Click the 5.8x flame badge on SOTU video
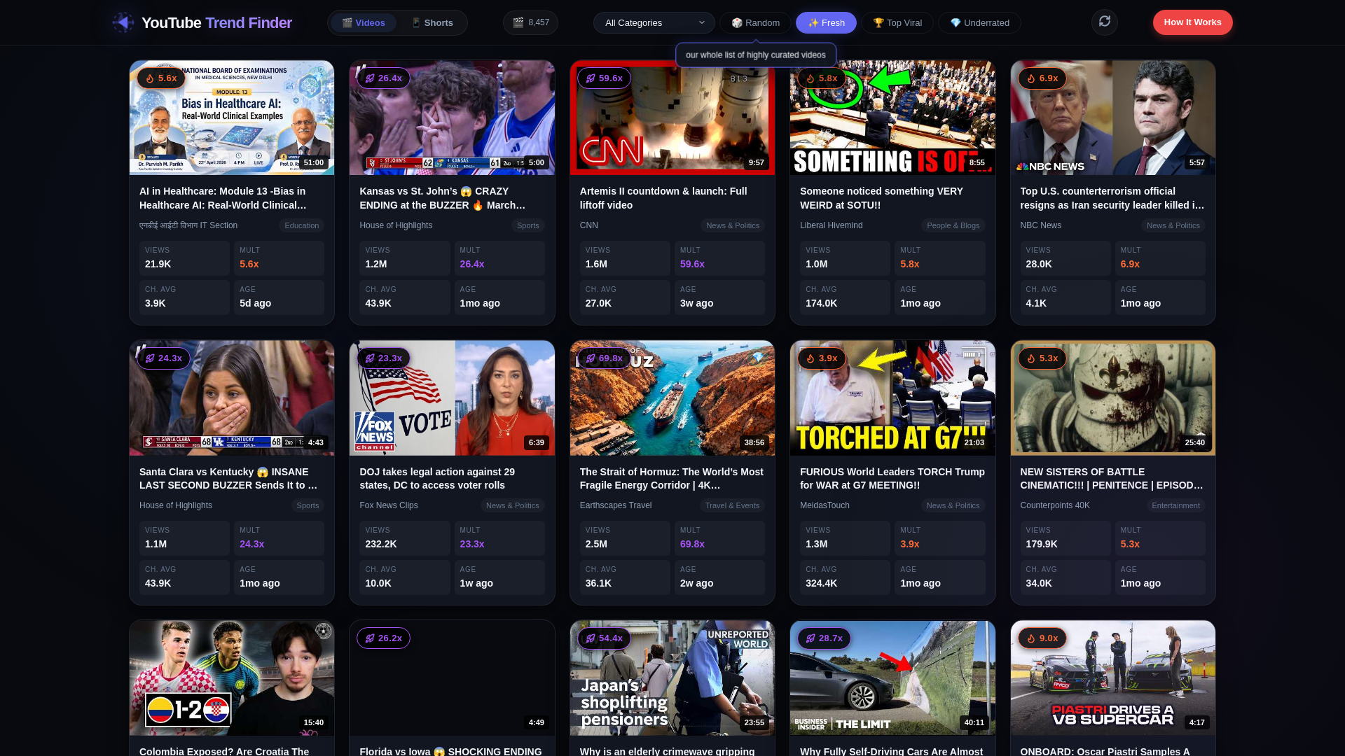1345x756 pixels. pyautogui.click(x=822, y=78)
